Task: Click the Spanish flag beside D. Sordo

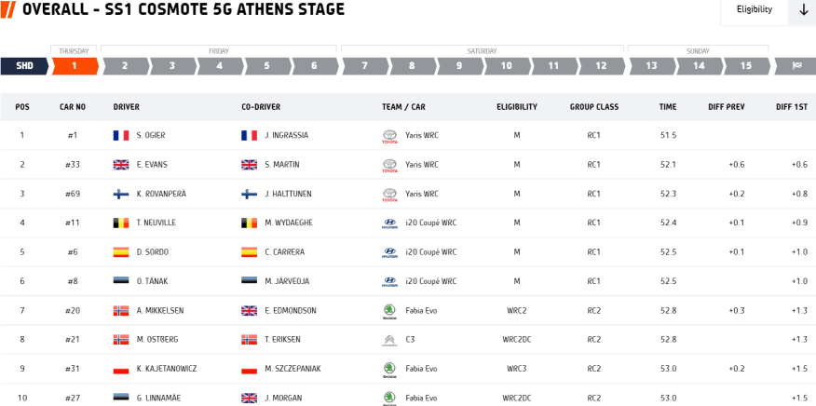Action: click(120, 252)
